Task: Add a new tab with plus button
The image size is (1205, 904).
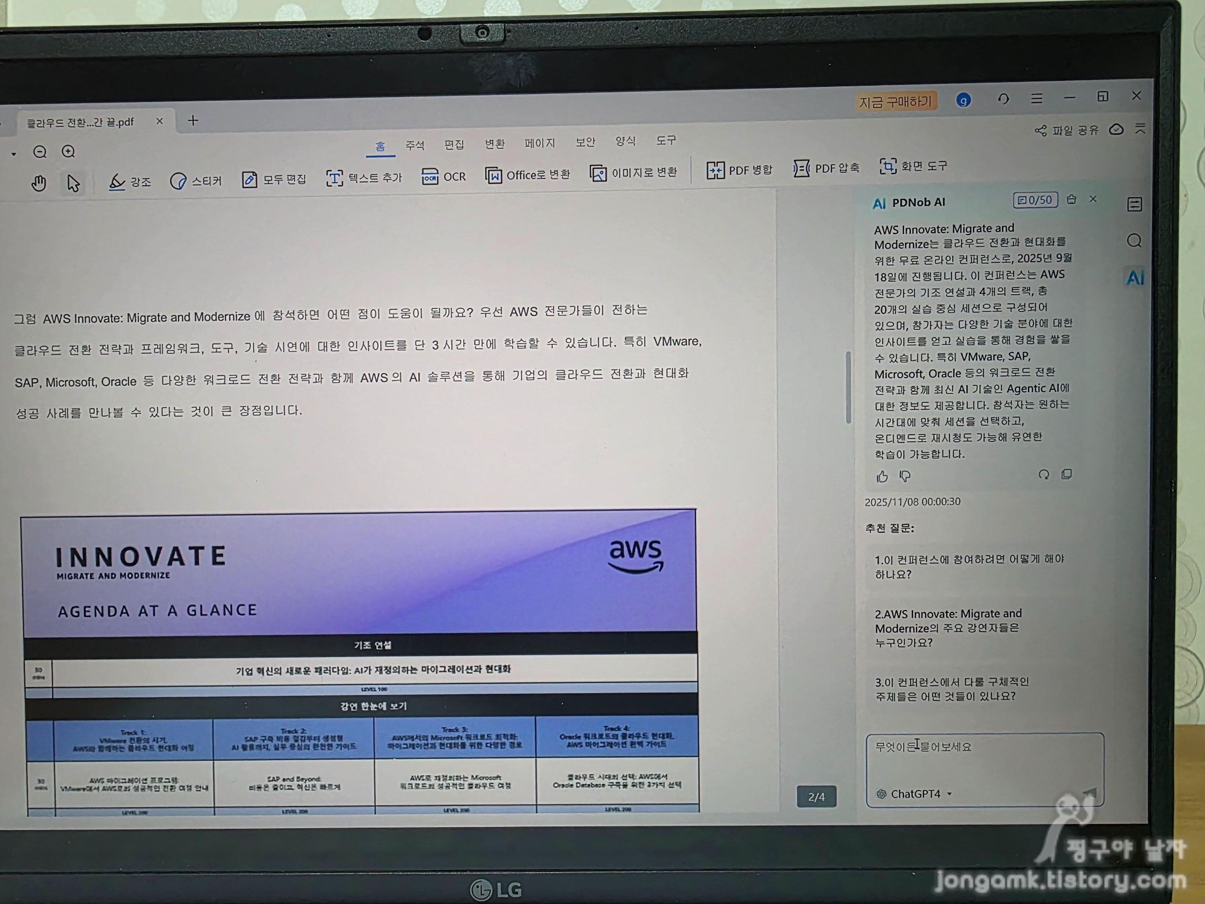Action: (x=193, y=121)
